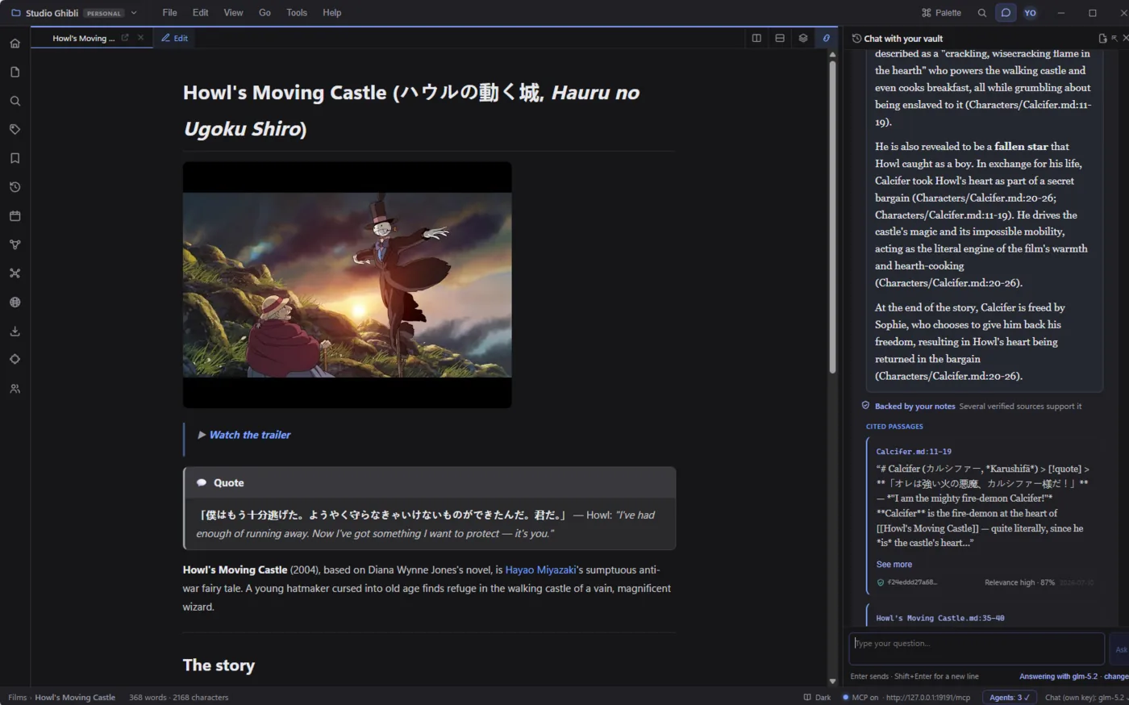Click the PERSONAL vault badge

point(104,14)
